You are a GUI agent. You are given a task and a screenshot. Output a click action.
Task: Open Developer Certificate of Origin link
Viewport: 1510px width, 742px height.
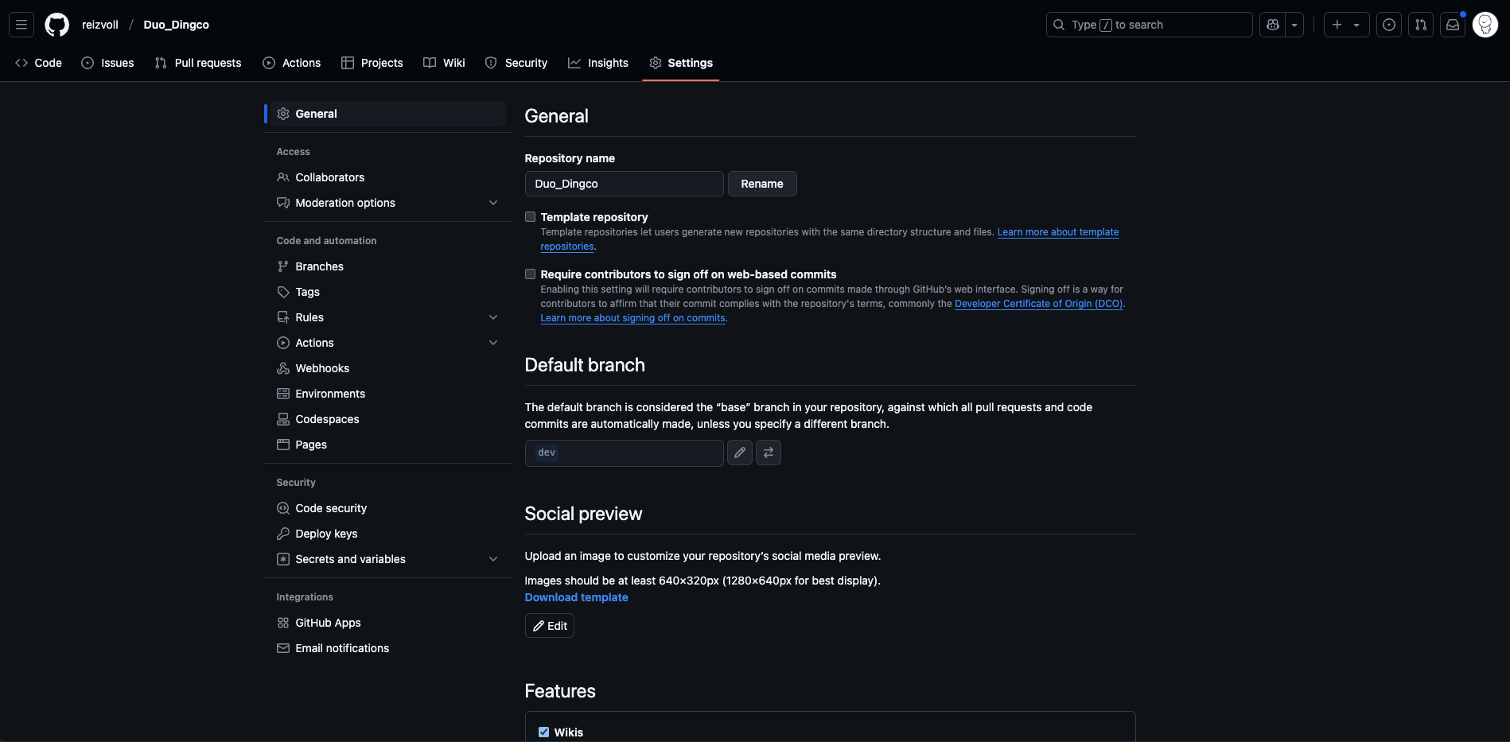click(1038, 304)
